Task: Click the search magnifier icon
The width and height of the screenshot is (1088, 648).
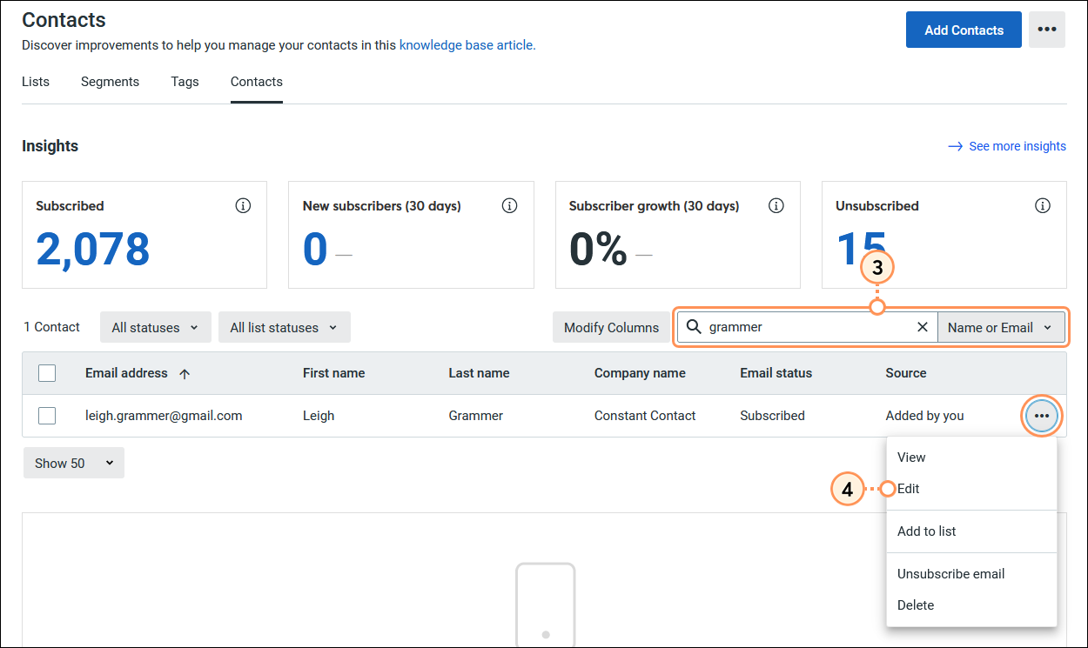Action: click(694, 327)
